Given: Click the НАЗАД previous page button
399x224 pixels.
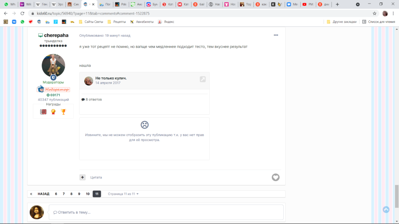Looking at the screenshot, I should 43,194.
